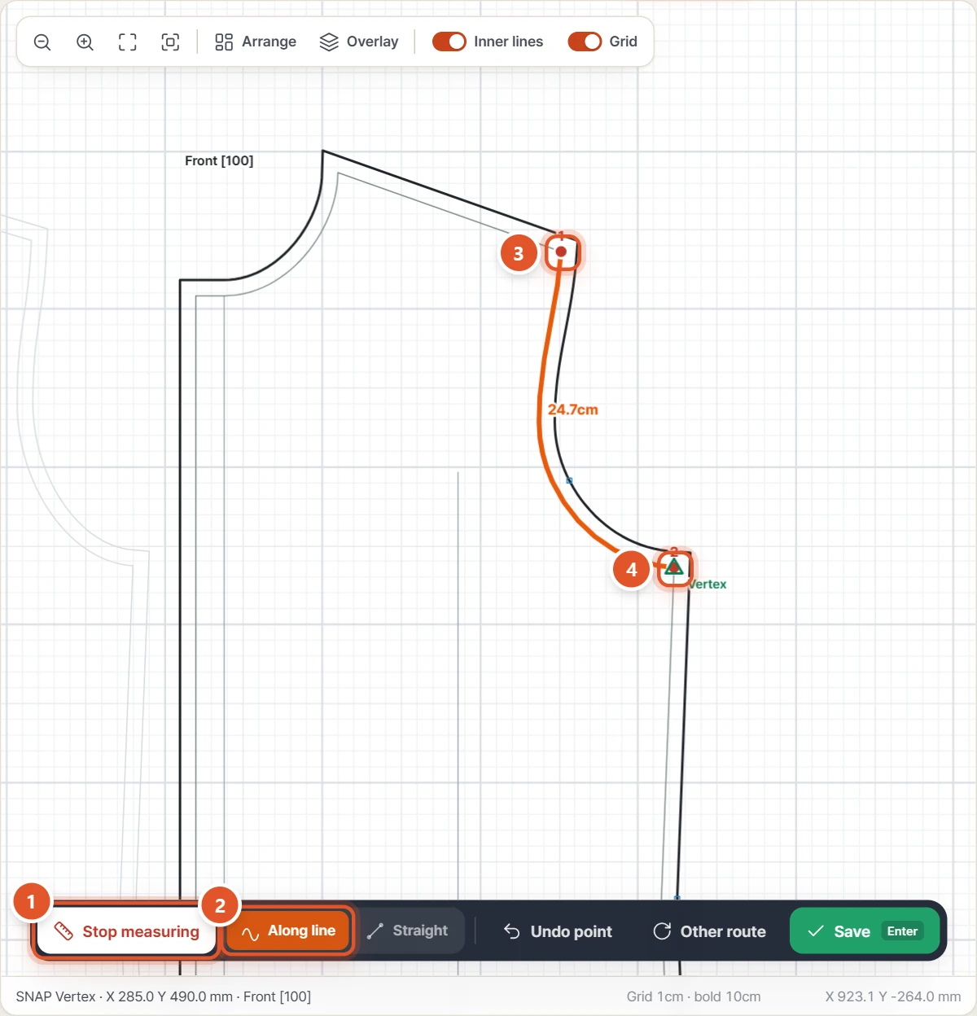
Task: Open the Arrange pieces option
Action: 256,42
